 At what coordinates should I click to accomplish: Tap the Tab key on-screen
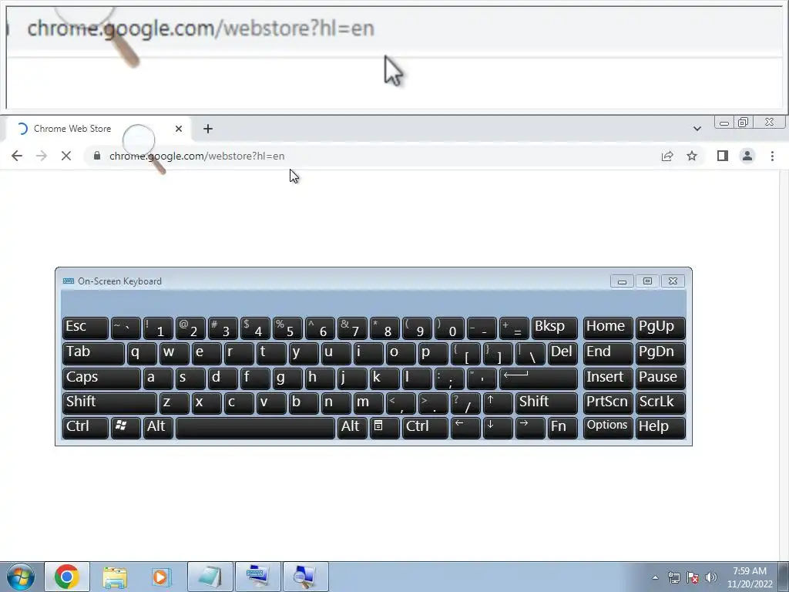(x=93, y=353)
